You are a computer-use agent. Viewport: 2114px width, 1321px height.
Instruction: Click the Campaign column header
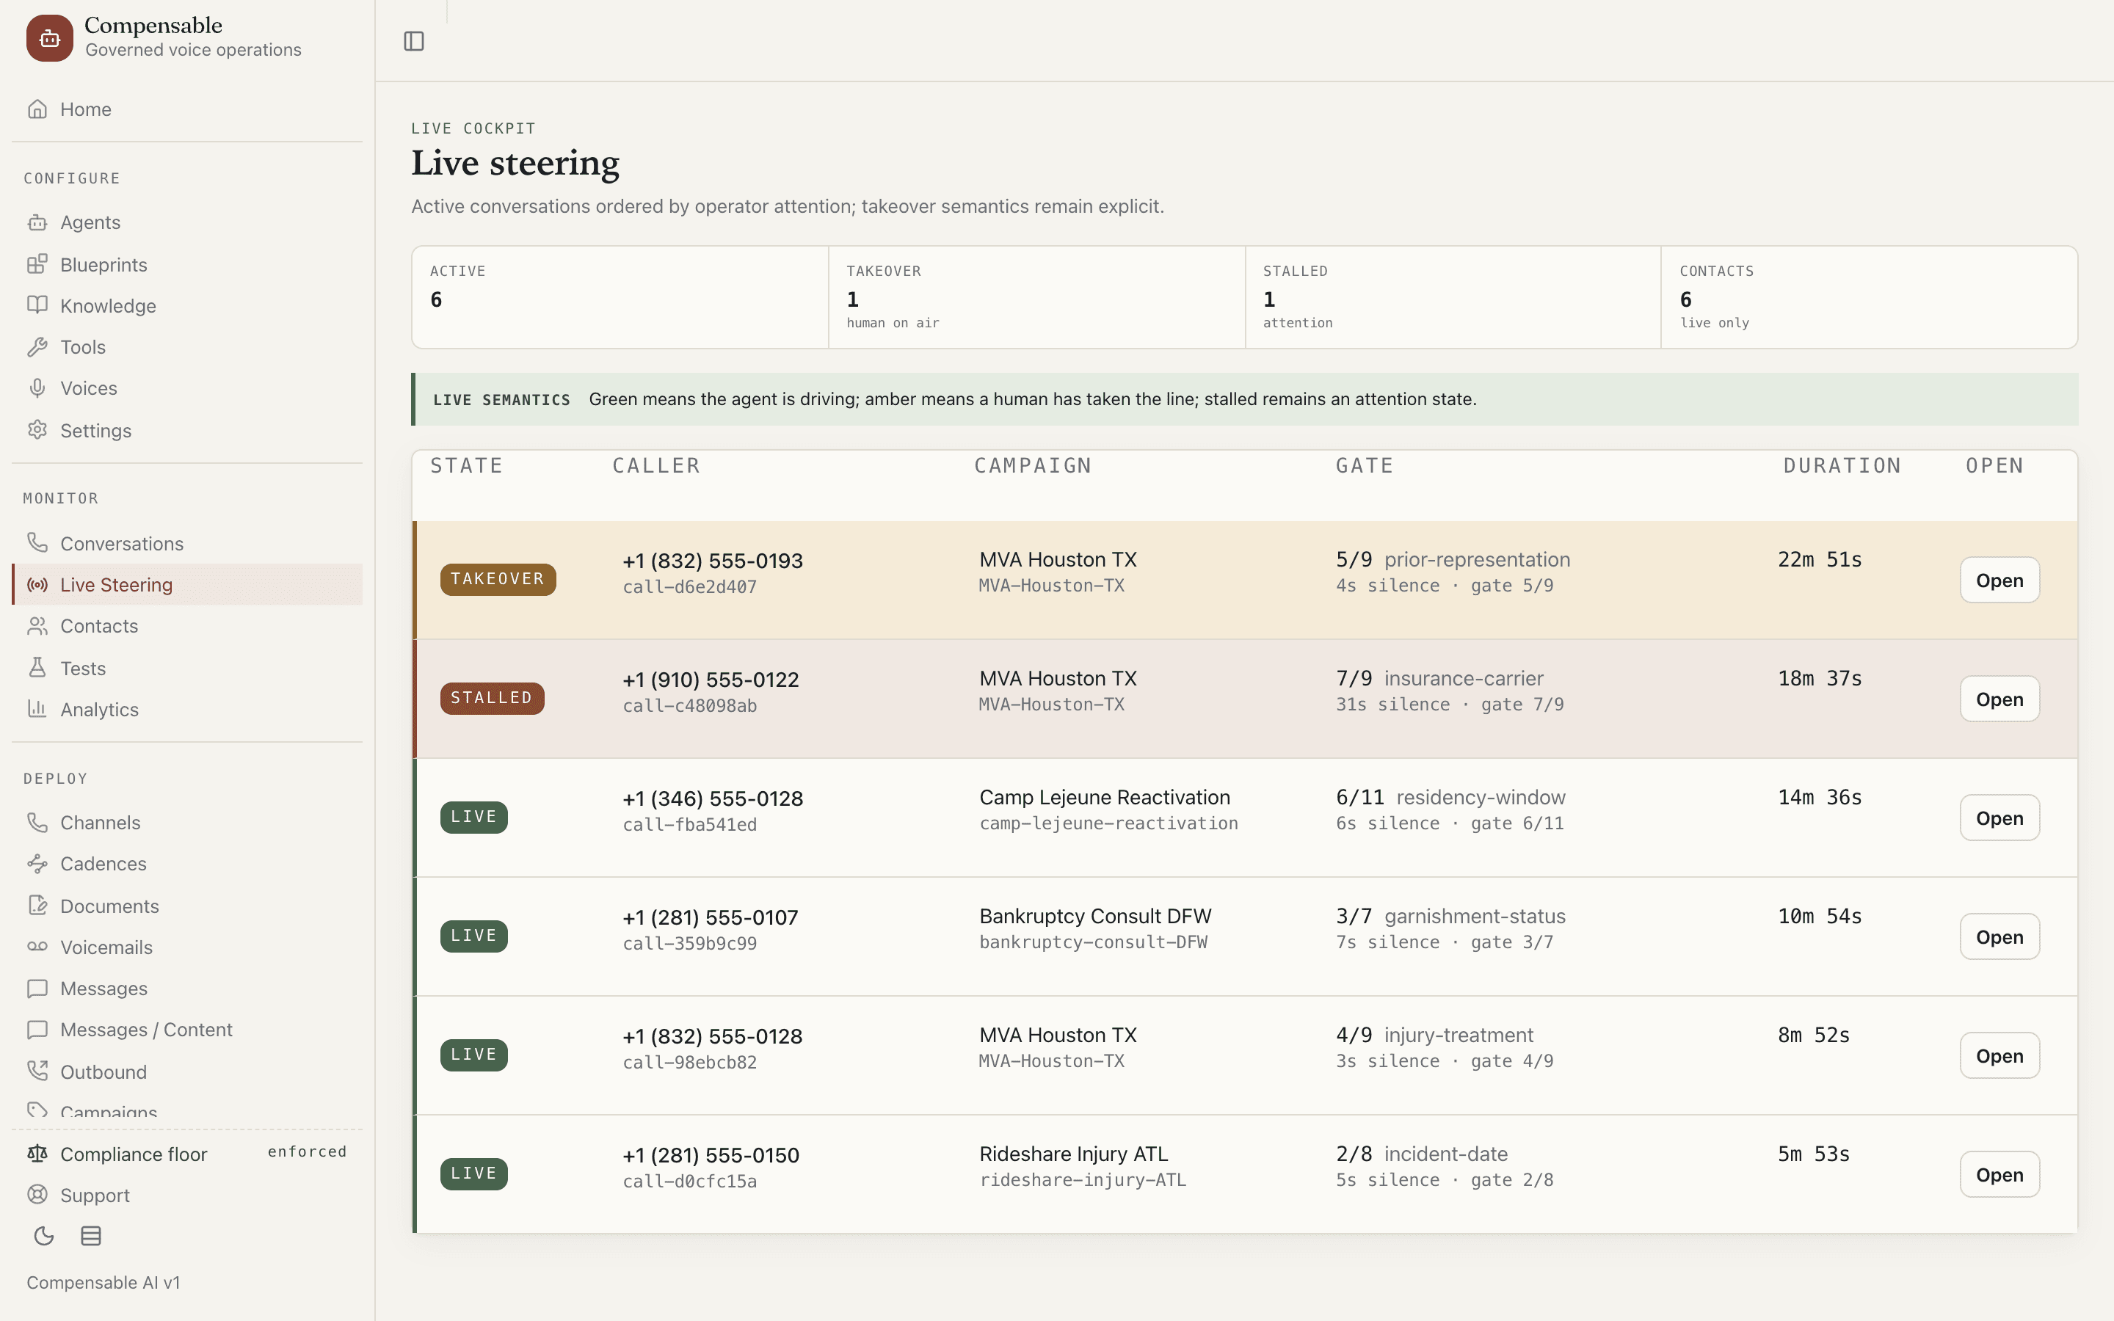click(x=1033, y=466)
